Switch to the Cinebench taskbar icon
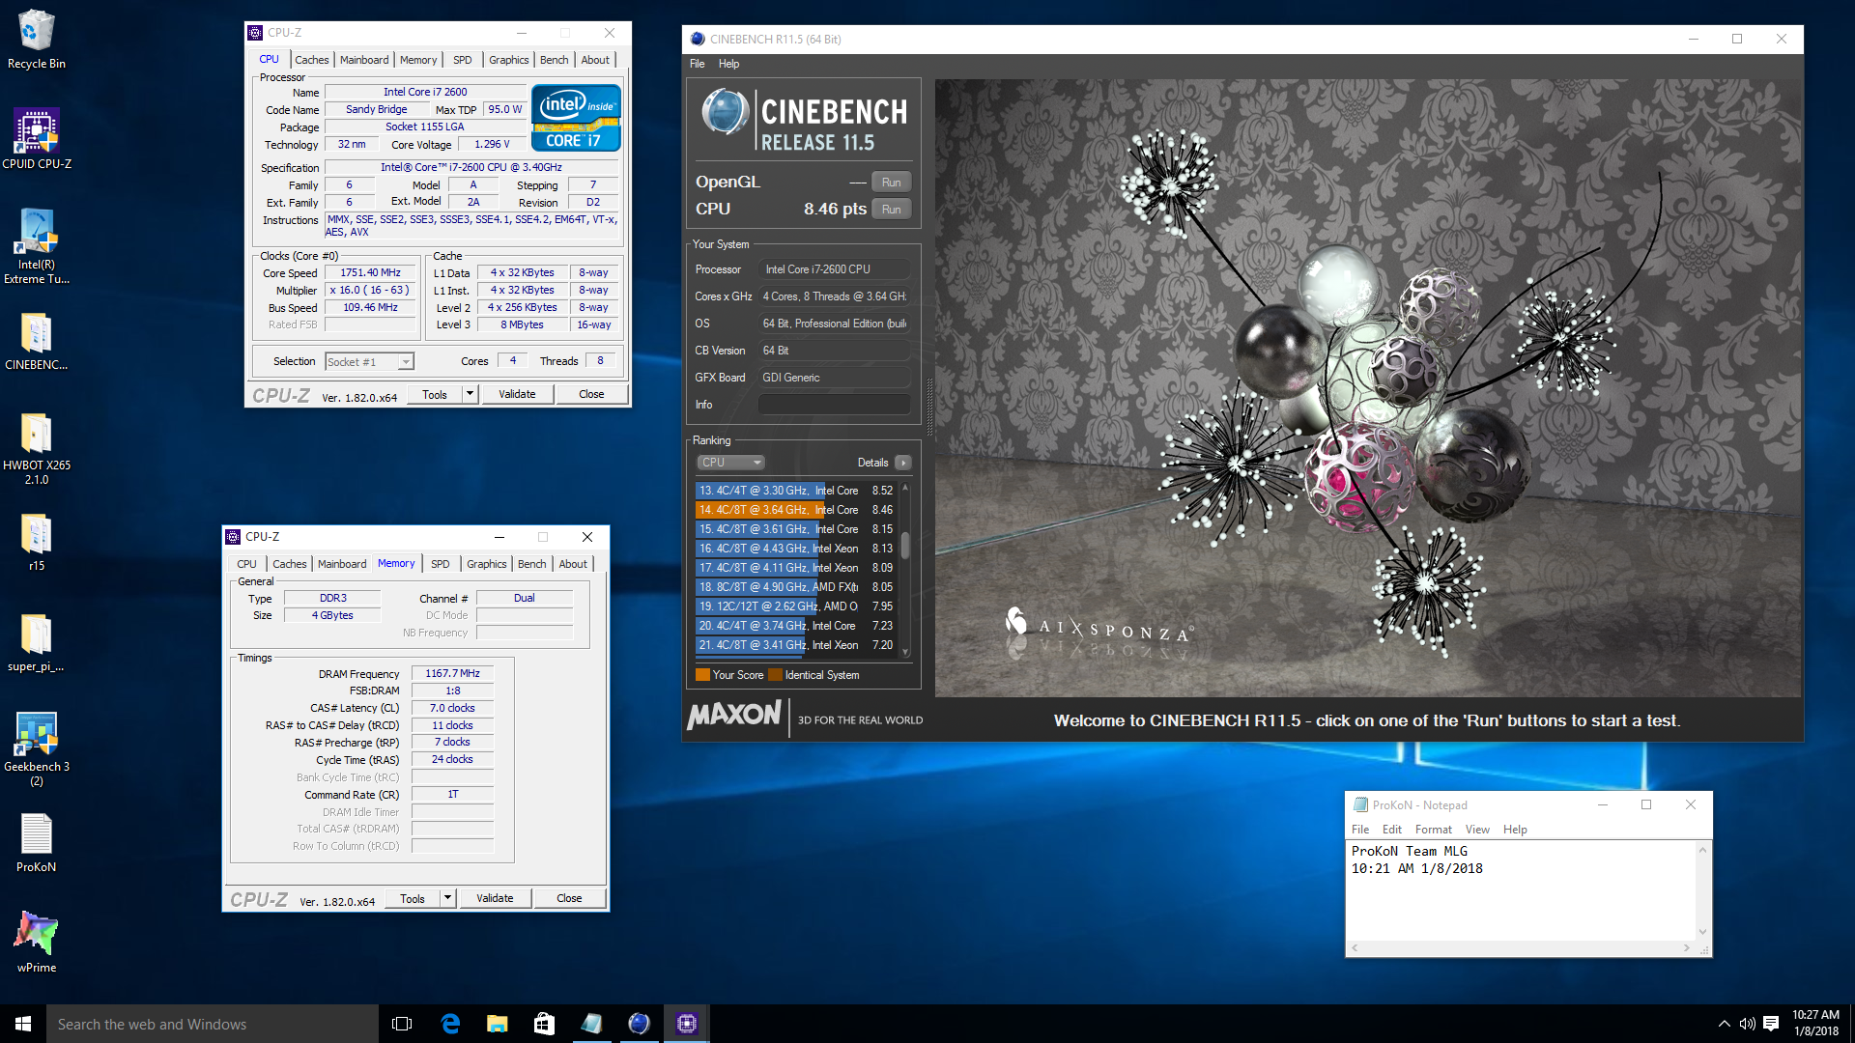Screen dimensions: 1855x1043 coord(639,1024)
